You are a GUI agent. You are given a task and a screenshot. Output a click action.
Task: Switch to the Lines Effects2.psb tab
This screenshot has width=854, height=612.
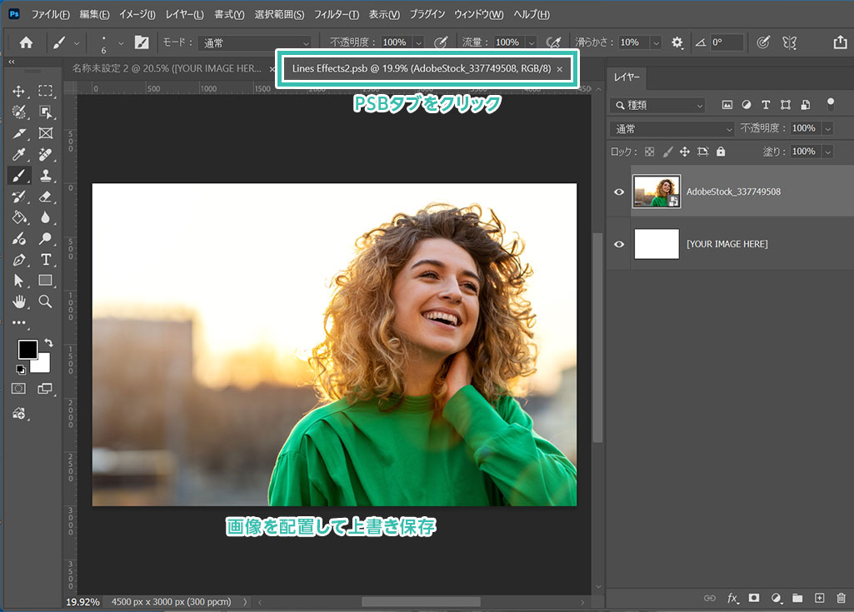(x=421, y=68)
